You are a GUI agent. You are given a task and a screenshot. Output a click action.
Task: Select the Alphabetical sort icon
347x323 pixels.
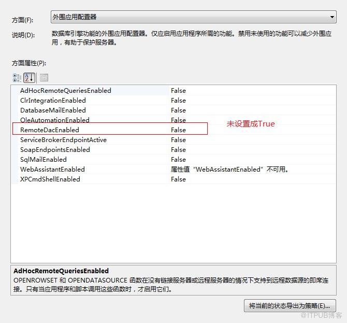click(29, 78)
